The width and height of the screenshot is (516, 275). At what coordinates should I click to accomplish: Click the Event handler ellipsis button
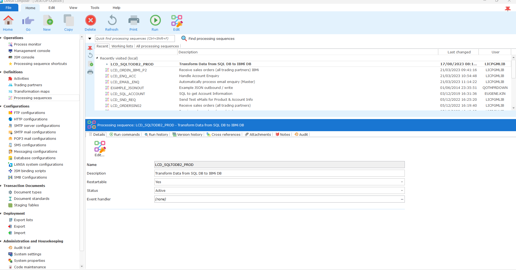tap(402, 199)
